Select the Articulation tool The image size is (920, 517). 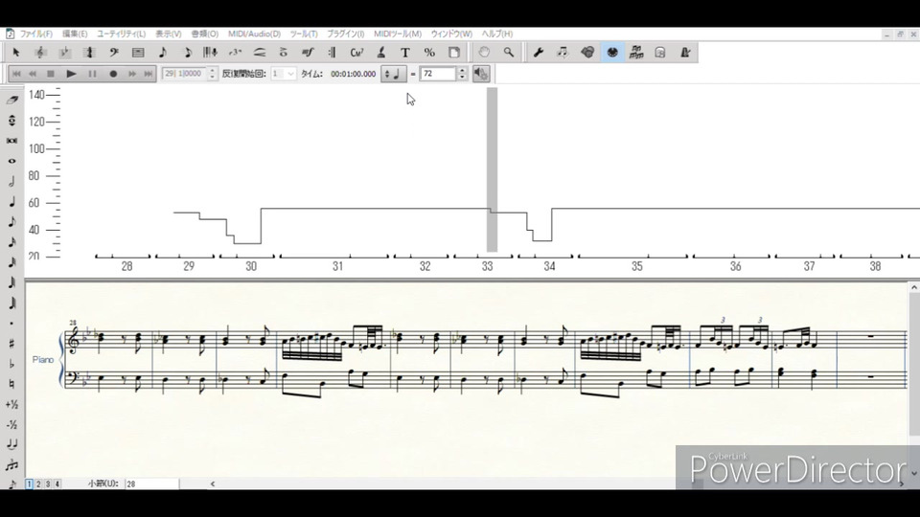tap(284, 53)
